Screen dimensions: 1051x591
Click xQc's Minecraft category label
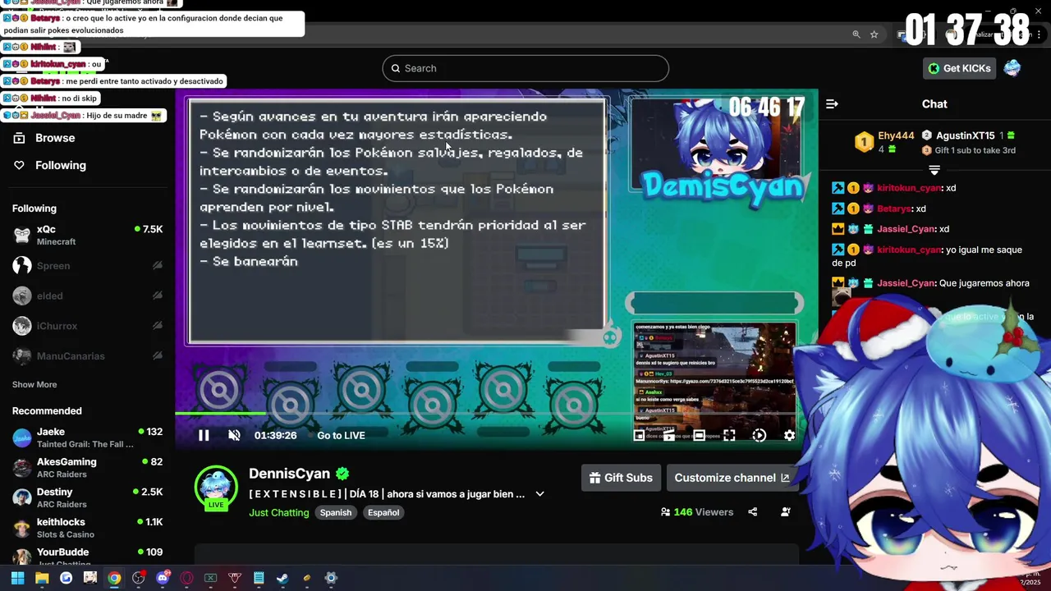[56, 242]
